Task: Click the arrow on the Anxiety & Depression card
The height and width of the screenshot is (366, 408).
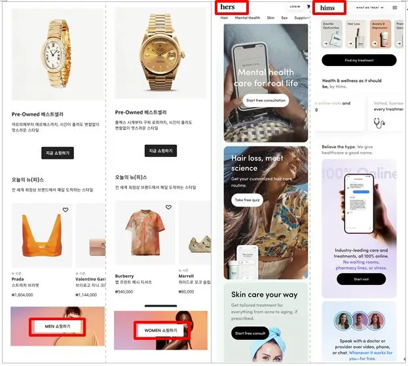Action: (375, 44)
